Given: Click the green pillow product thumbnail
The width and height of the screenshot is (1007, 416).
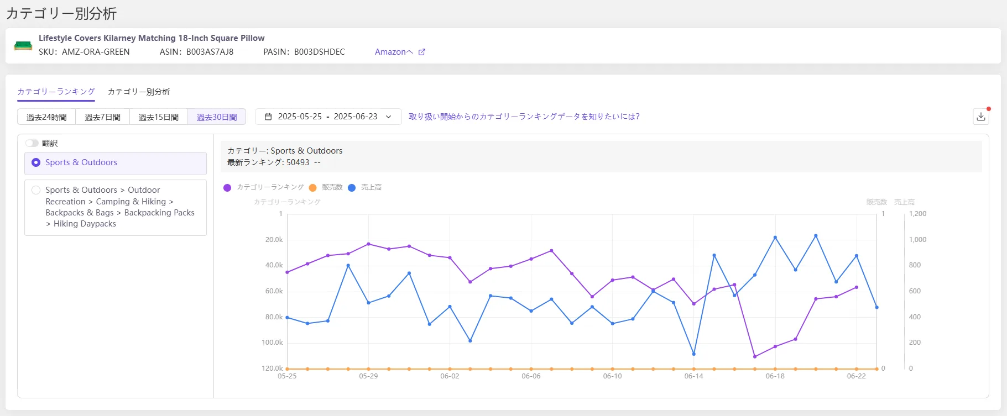Looking at the screenshot, I should [x=23, y=45].
